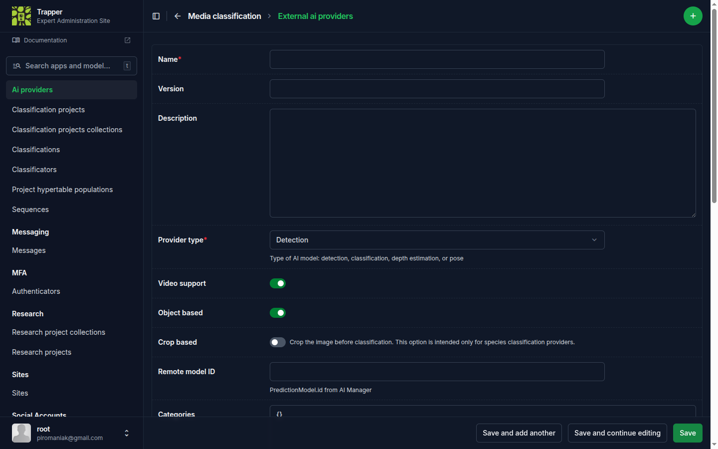The height and width of the screenshot is (449, 718).
Task: Click 'Expert Administration Site' subtitle
Action: click(x=73, y=21)
